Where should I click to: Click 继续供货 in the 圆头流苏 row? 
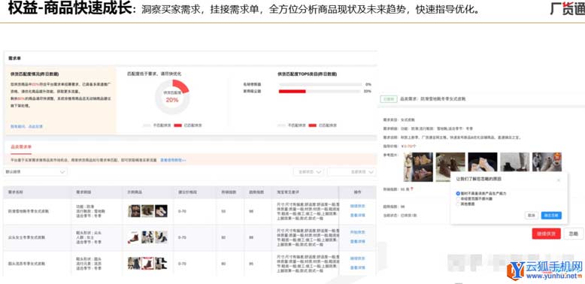(x=357, y=258)
